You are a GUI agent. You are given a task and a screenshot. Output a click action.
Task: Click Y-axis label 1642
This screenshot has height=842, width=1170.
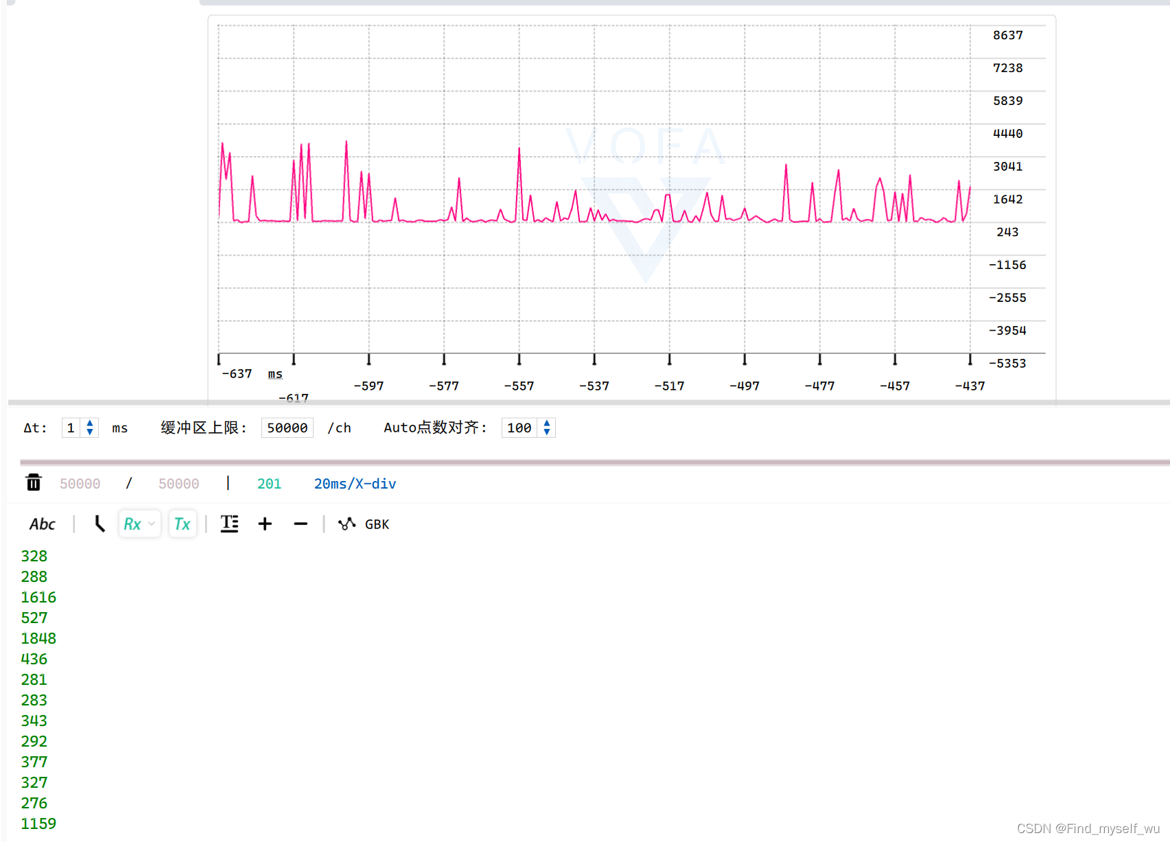coord(1007,200)
